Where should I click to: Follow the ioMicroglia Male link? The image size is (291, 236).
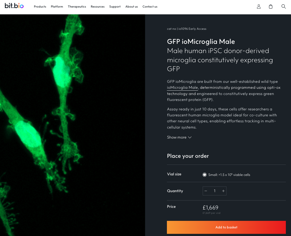click(182, 87)
